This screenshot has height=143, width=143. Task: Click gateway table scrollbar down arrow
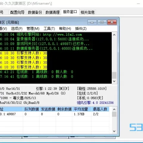(114, 131)
